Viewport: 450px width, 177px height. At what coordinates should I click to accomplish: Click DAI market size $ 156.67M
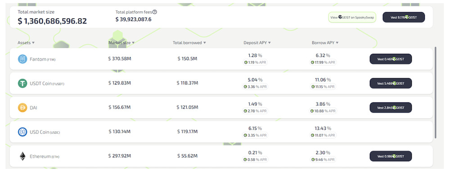[120, 107]
